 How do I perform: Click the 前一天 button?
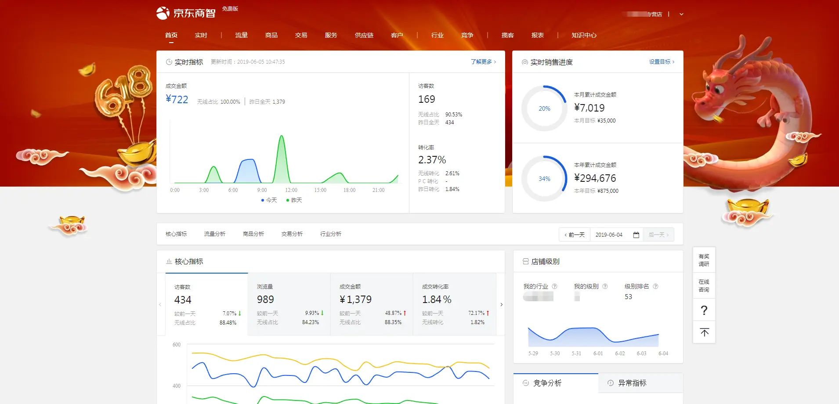tap(575, 235)
